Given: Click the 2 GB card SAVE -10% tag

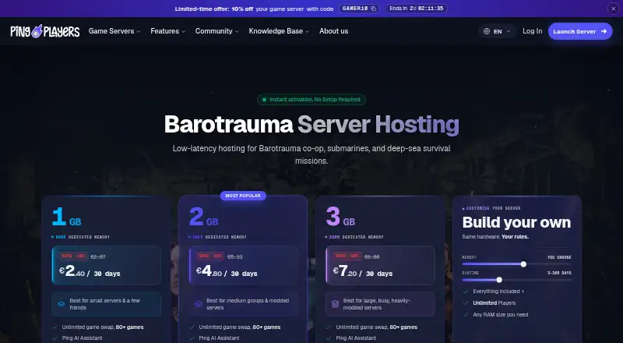Looking at the screenshot, I should point(209,256).
